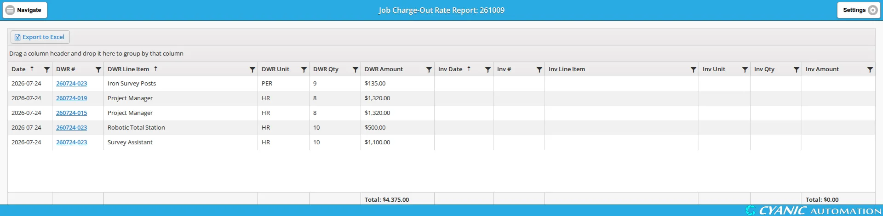Open DWR 260724-023 link for Survey Assistant
Viewport: 883px width, 216px height.
(x=71, y=142)
